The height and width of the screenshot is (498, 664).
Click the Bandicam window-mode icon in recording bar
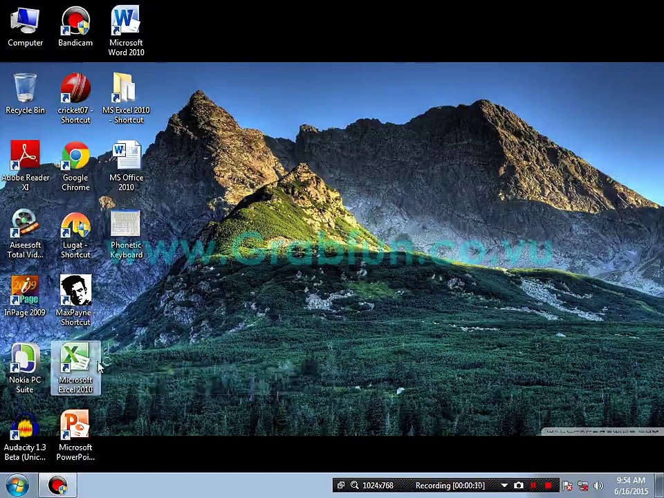[x=341, y=486]
